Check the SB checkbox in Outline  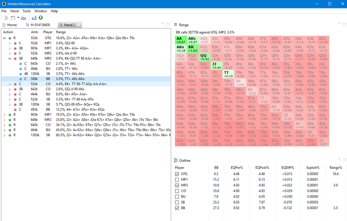tap(177, 203)
